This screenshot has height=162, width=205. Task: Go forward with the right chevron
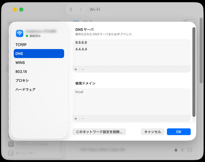[81, 10]
